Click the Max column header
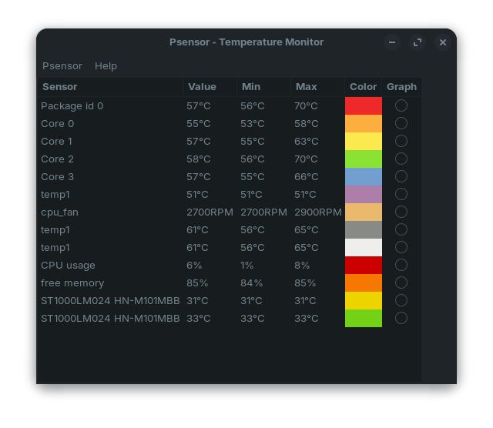The image size is (493, 428). click(x=306, y=87)
